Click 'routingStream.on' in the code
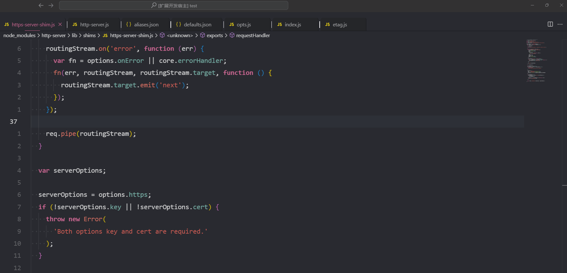 [x=76, y=49]
